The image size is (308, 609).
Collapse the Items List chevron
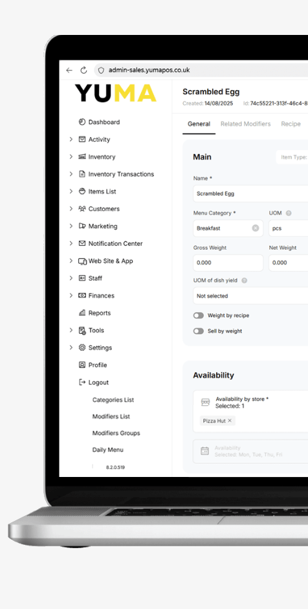71,191
